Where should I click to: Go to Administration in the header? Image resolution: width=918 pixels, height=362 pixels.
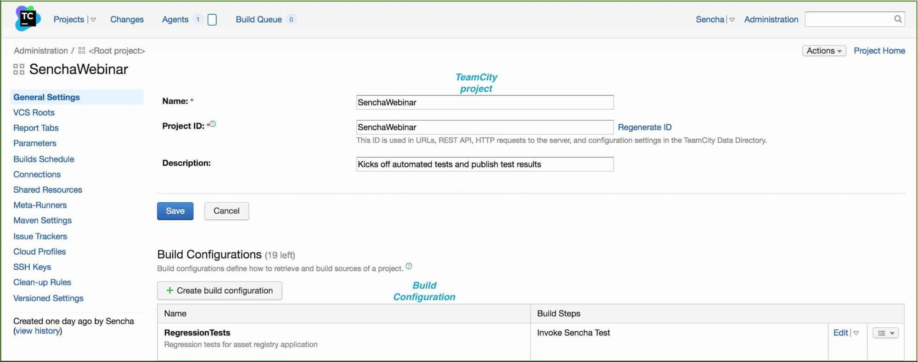(x=771, y=19)
